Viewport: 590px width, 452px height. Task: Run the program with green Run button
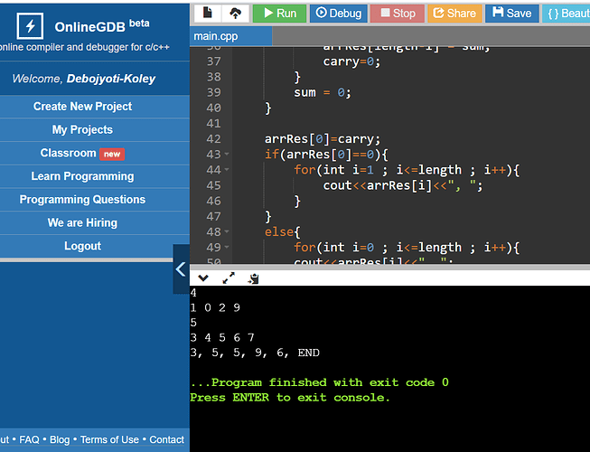(279, 14)
